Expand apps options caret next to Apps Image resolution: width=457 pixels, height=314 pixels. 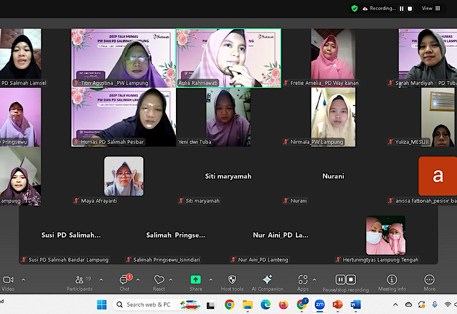click(314, 280)
